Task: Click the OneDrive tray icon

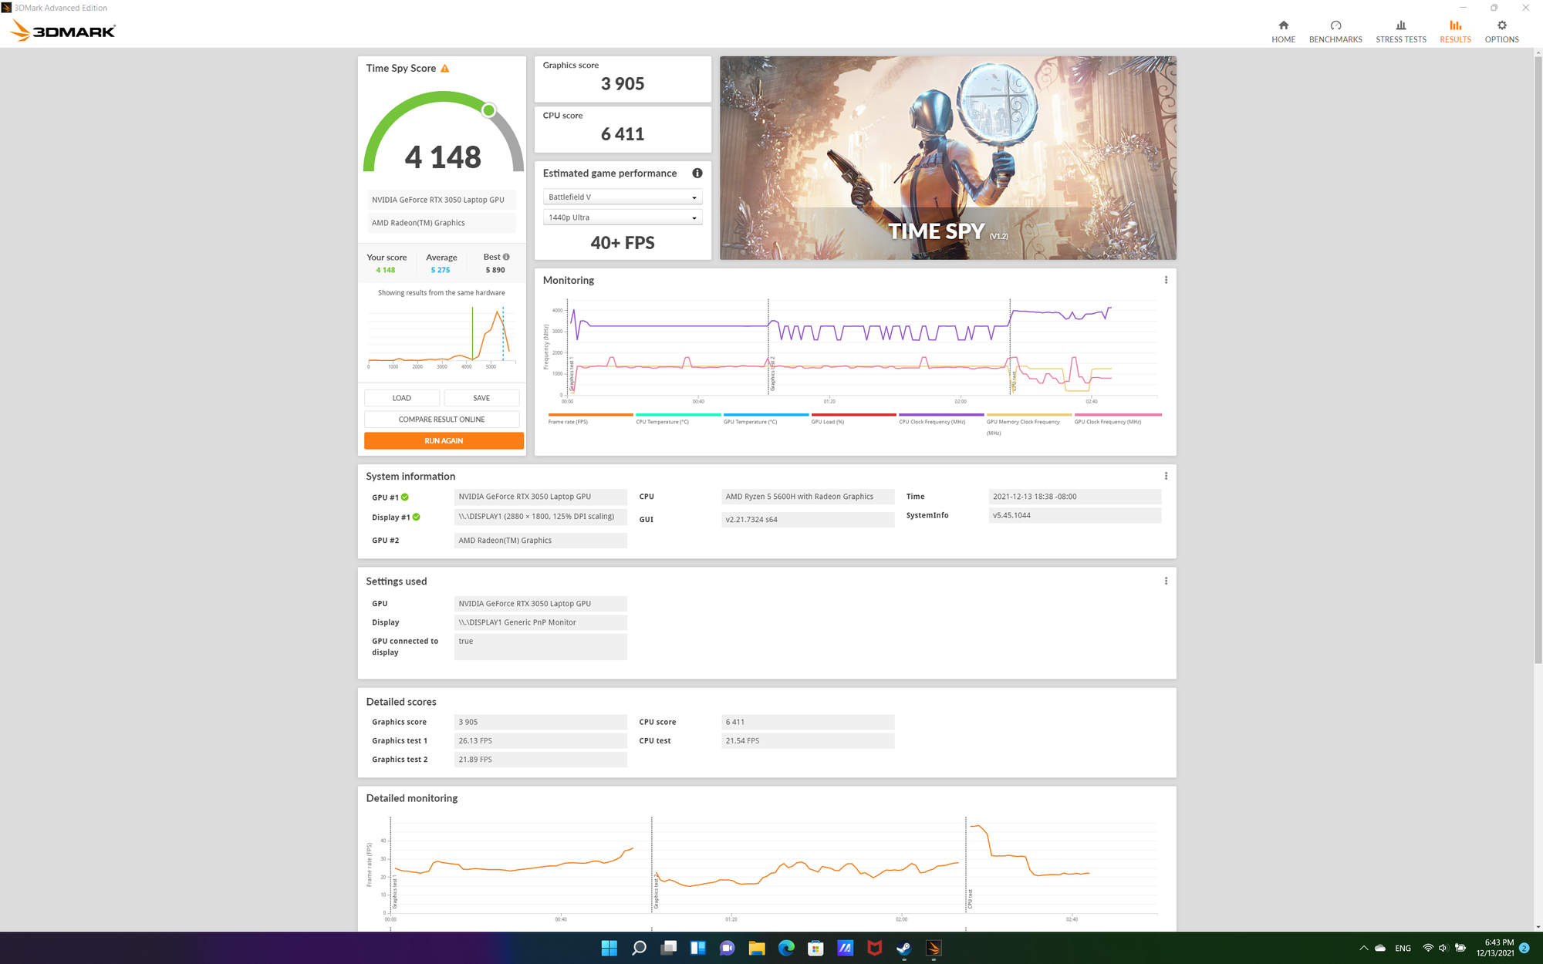Action: click(x=1380, y=948)
